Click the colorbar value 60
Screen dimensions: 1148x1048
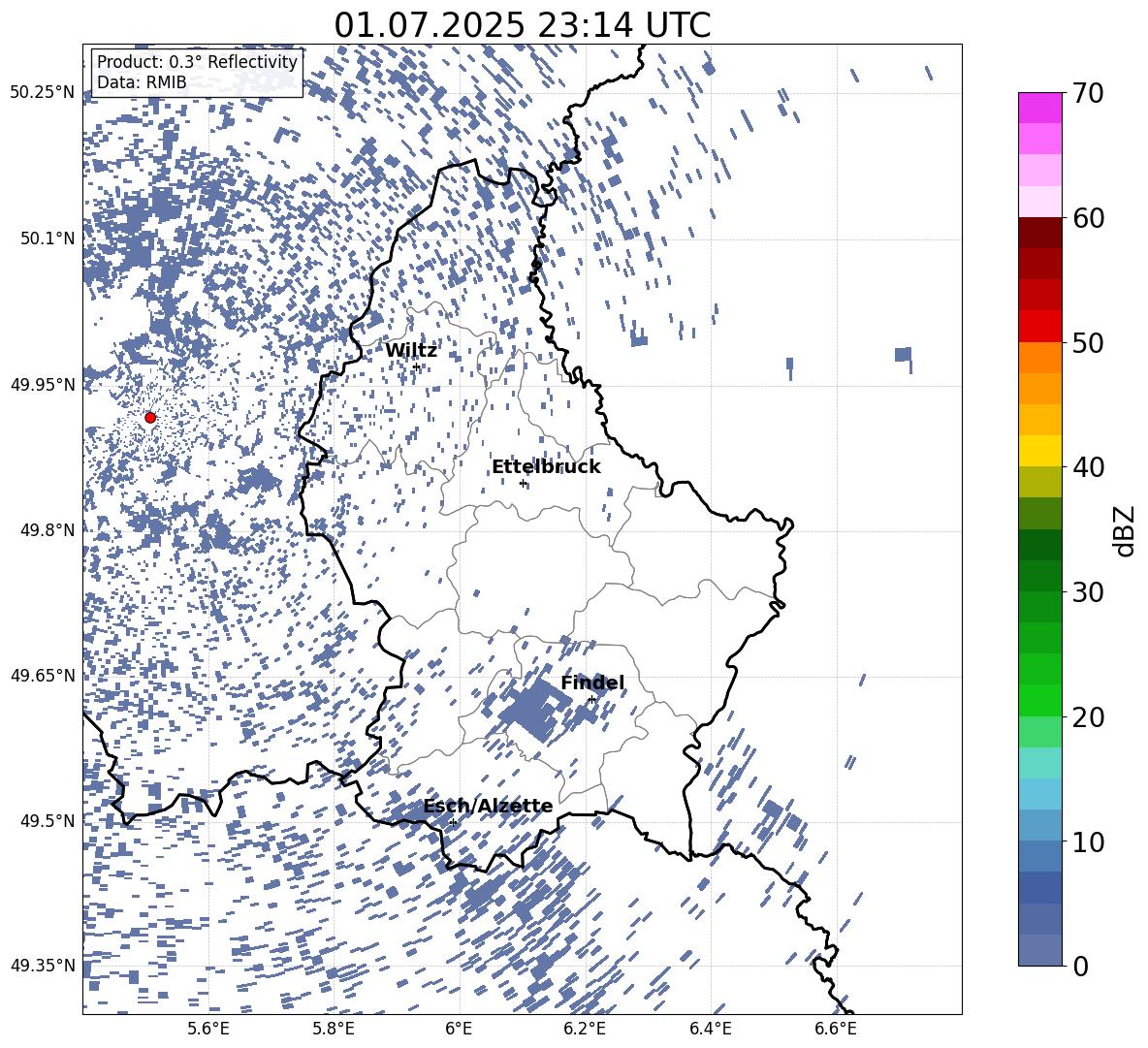pos(1089,218)
